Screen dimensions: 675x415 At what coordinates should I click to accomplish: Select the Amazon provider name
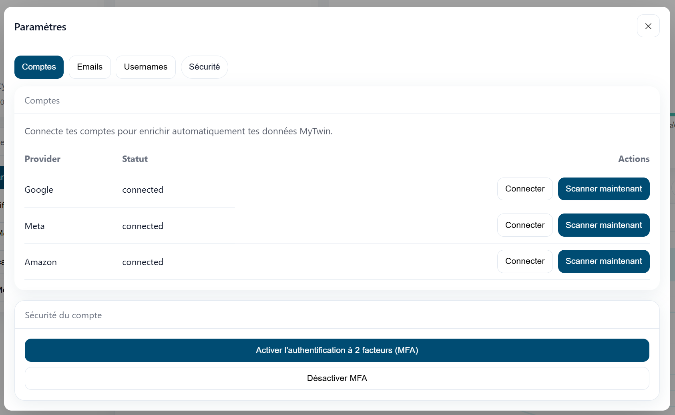[40, 262]
